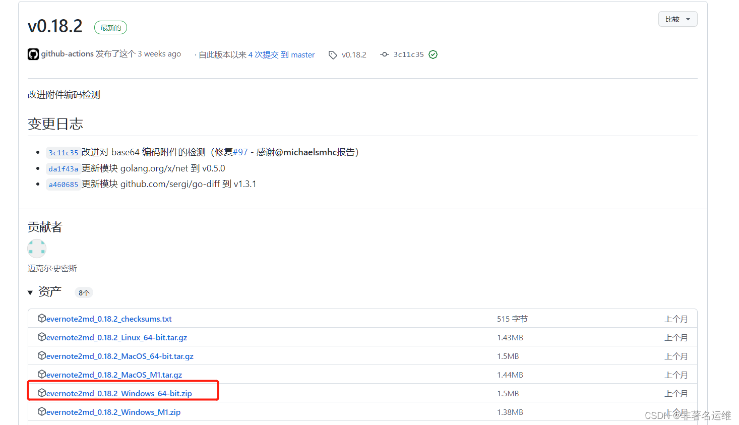Open changelog commit 3c11c35
The height and width of the screenshot is (425, 739).
pos(64,153)
